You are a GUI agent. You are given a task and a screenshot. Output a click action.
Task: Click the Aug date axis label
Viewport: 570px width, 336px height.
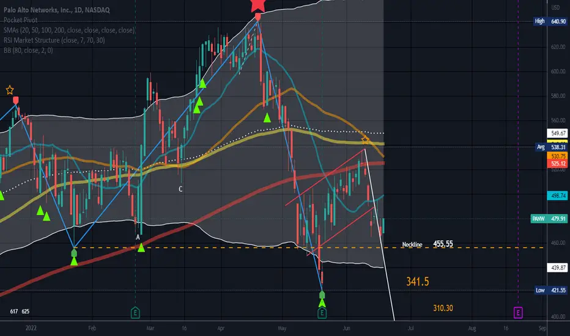point(472,328)
